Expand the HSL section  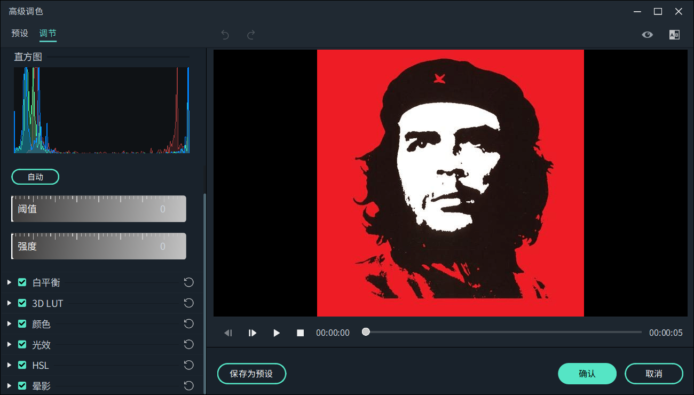9,365
